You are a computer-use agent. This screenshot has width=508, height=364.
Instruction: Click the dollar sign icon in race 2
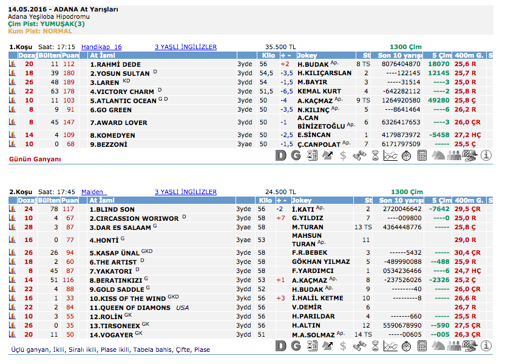(x=343, y=346)
